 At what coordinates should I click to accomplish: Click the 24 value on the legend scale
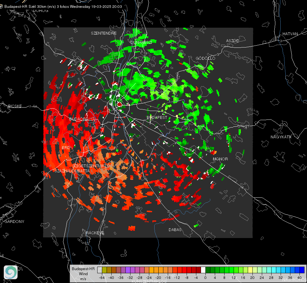tap(262, 278)
